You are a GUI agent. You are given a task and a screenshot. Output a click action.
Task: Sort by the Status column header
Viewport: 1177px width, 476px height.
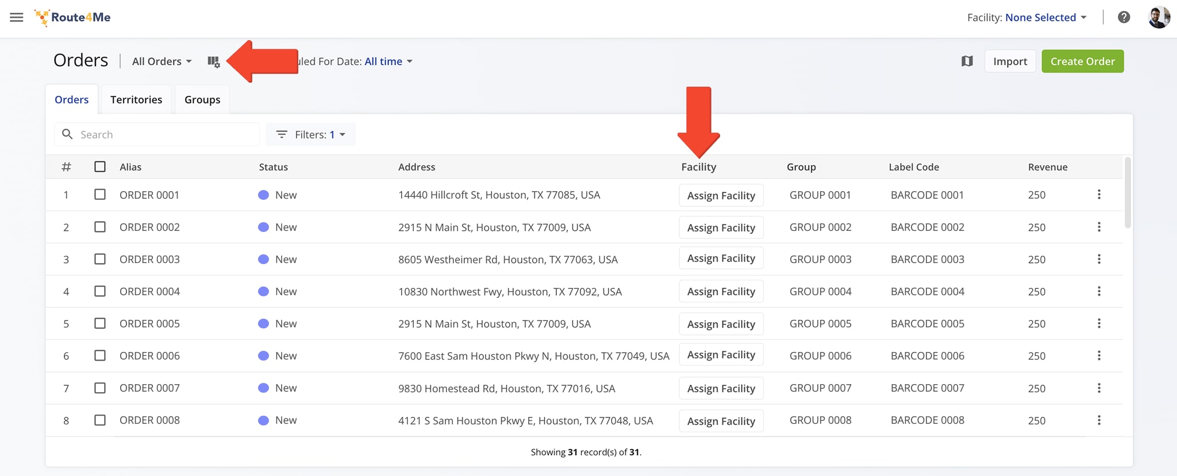pyautogui.click(x=274, y=167)
